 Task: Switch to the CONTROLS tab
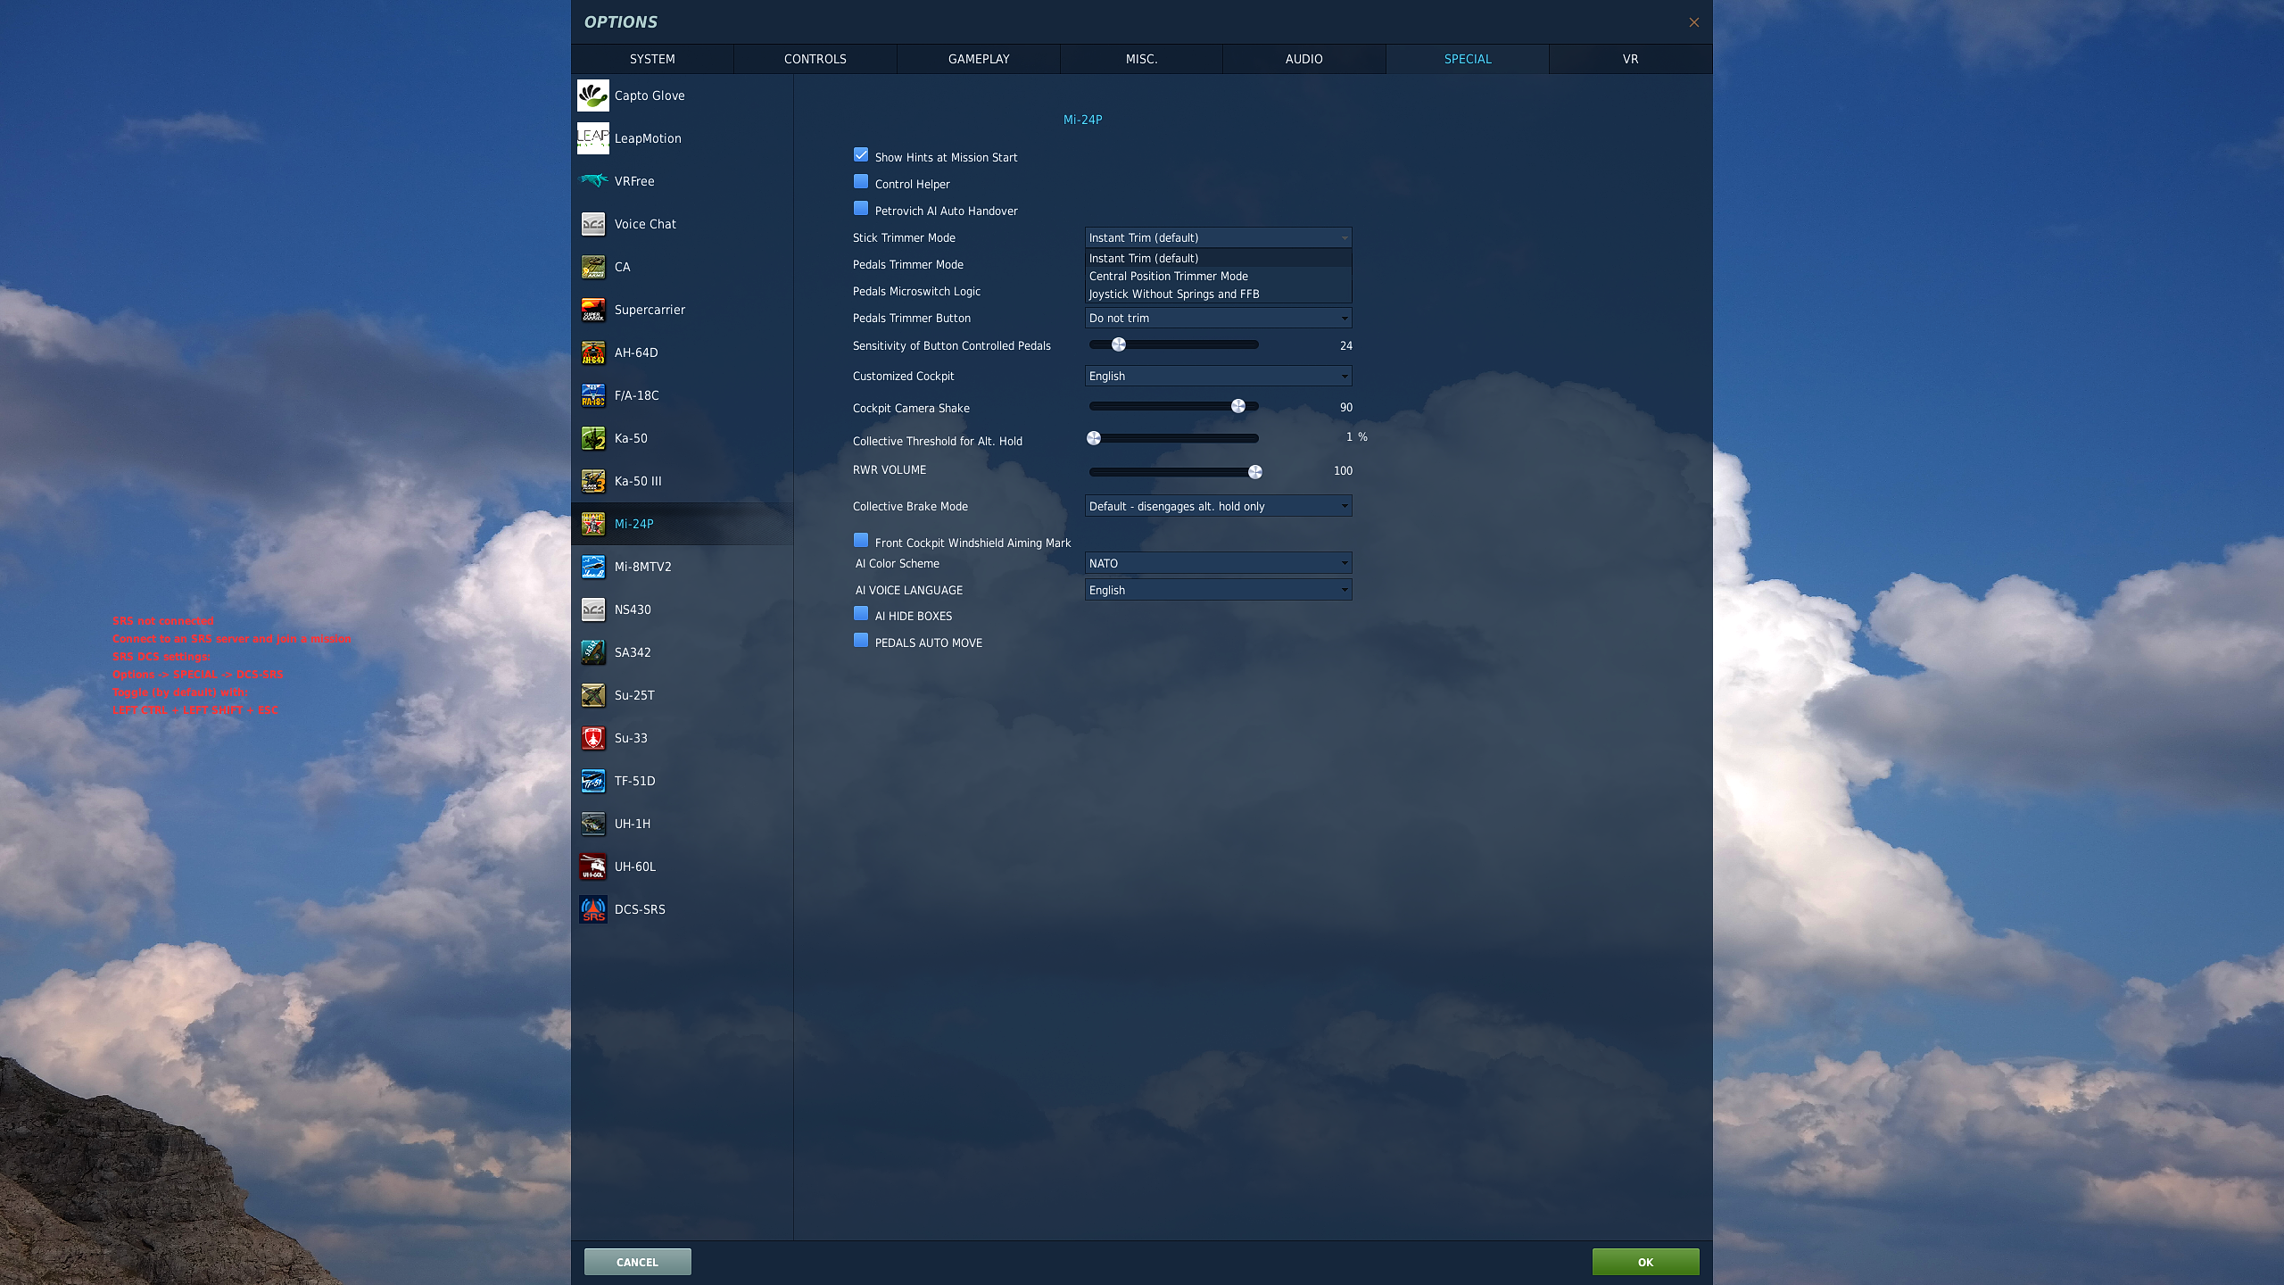815,59
